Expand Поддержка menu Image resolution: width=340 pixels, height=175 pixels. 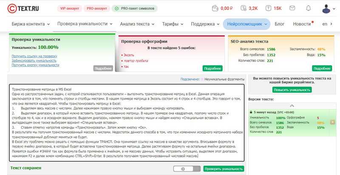coord(205,24)
